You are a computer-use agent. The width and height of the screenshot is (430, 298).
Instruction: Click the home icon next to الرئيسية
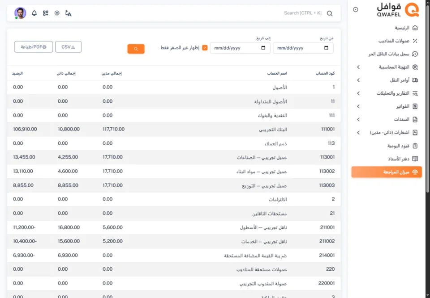(x=415, y=28)
